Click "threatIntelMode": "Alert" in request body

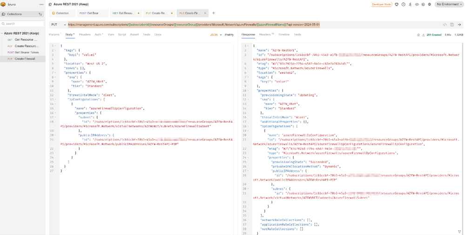pos(92,95)
